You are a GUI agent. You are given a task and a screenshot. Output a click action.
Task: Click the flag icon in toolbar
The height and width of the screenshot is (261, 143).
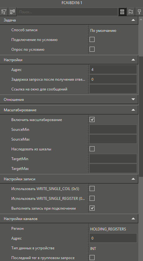pos(131,12)
